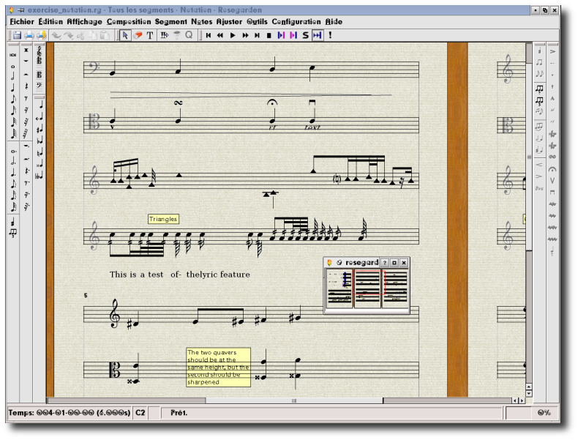Select the whole note duration icon
Image resolution: width=578 pixels, height=440 pixels.
point(12,67)
